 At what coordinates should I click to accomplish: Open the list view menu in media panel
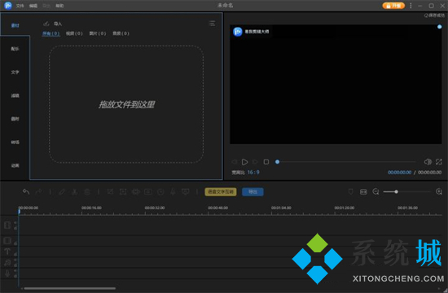point(212,24)
